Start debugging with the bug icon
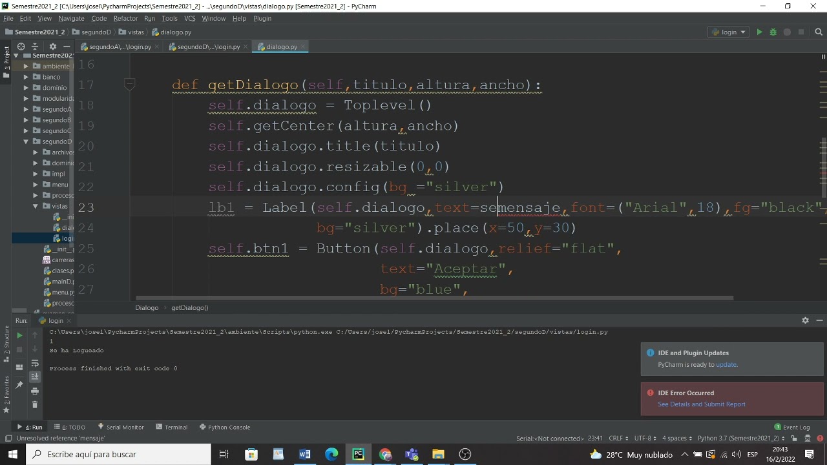 point(773,32)
